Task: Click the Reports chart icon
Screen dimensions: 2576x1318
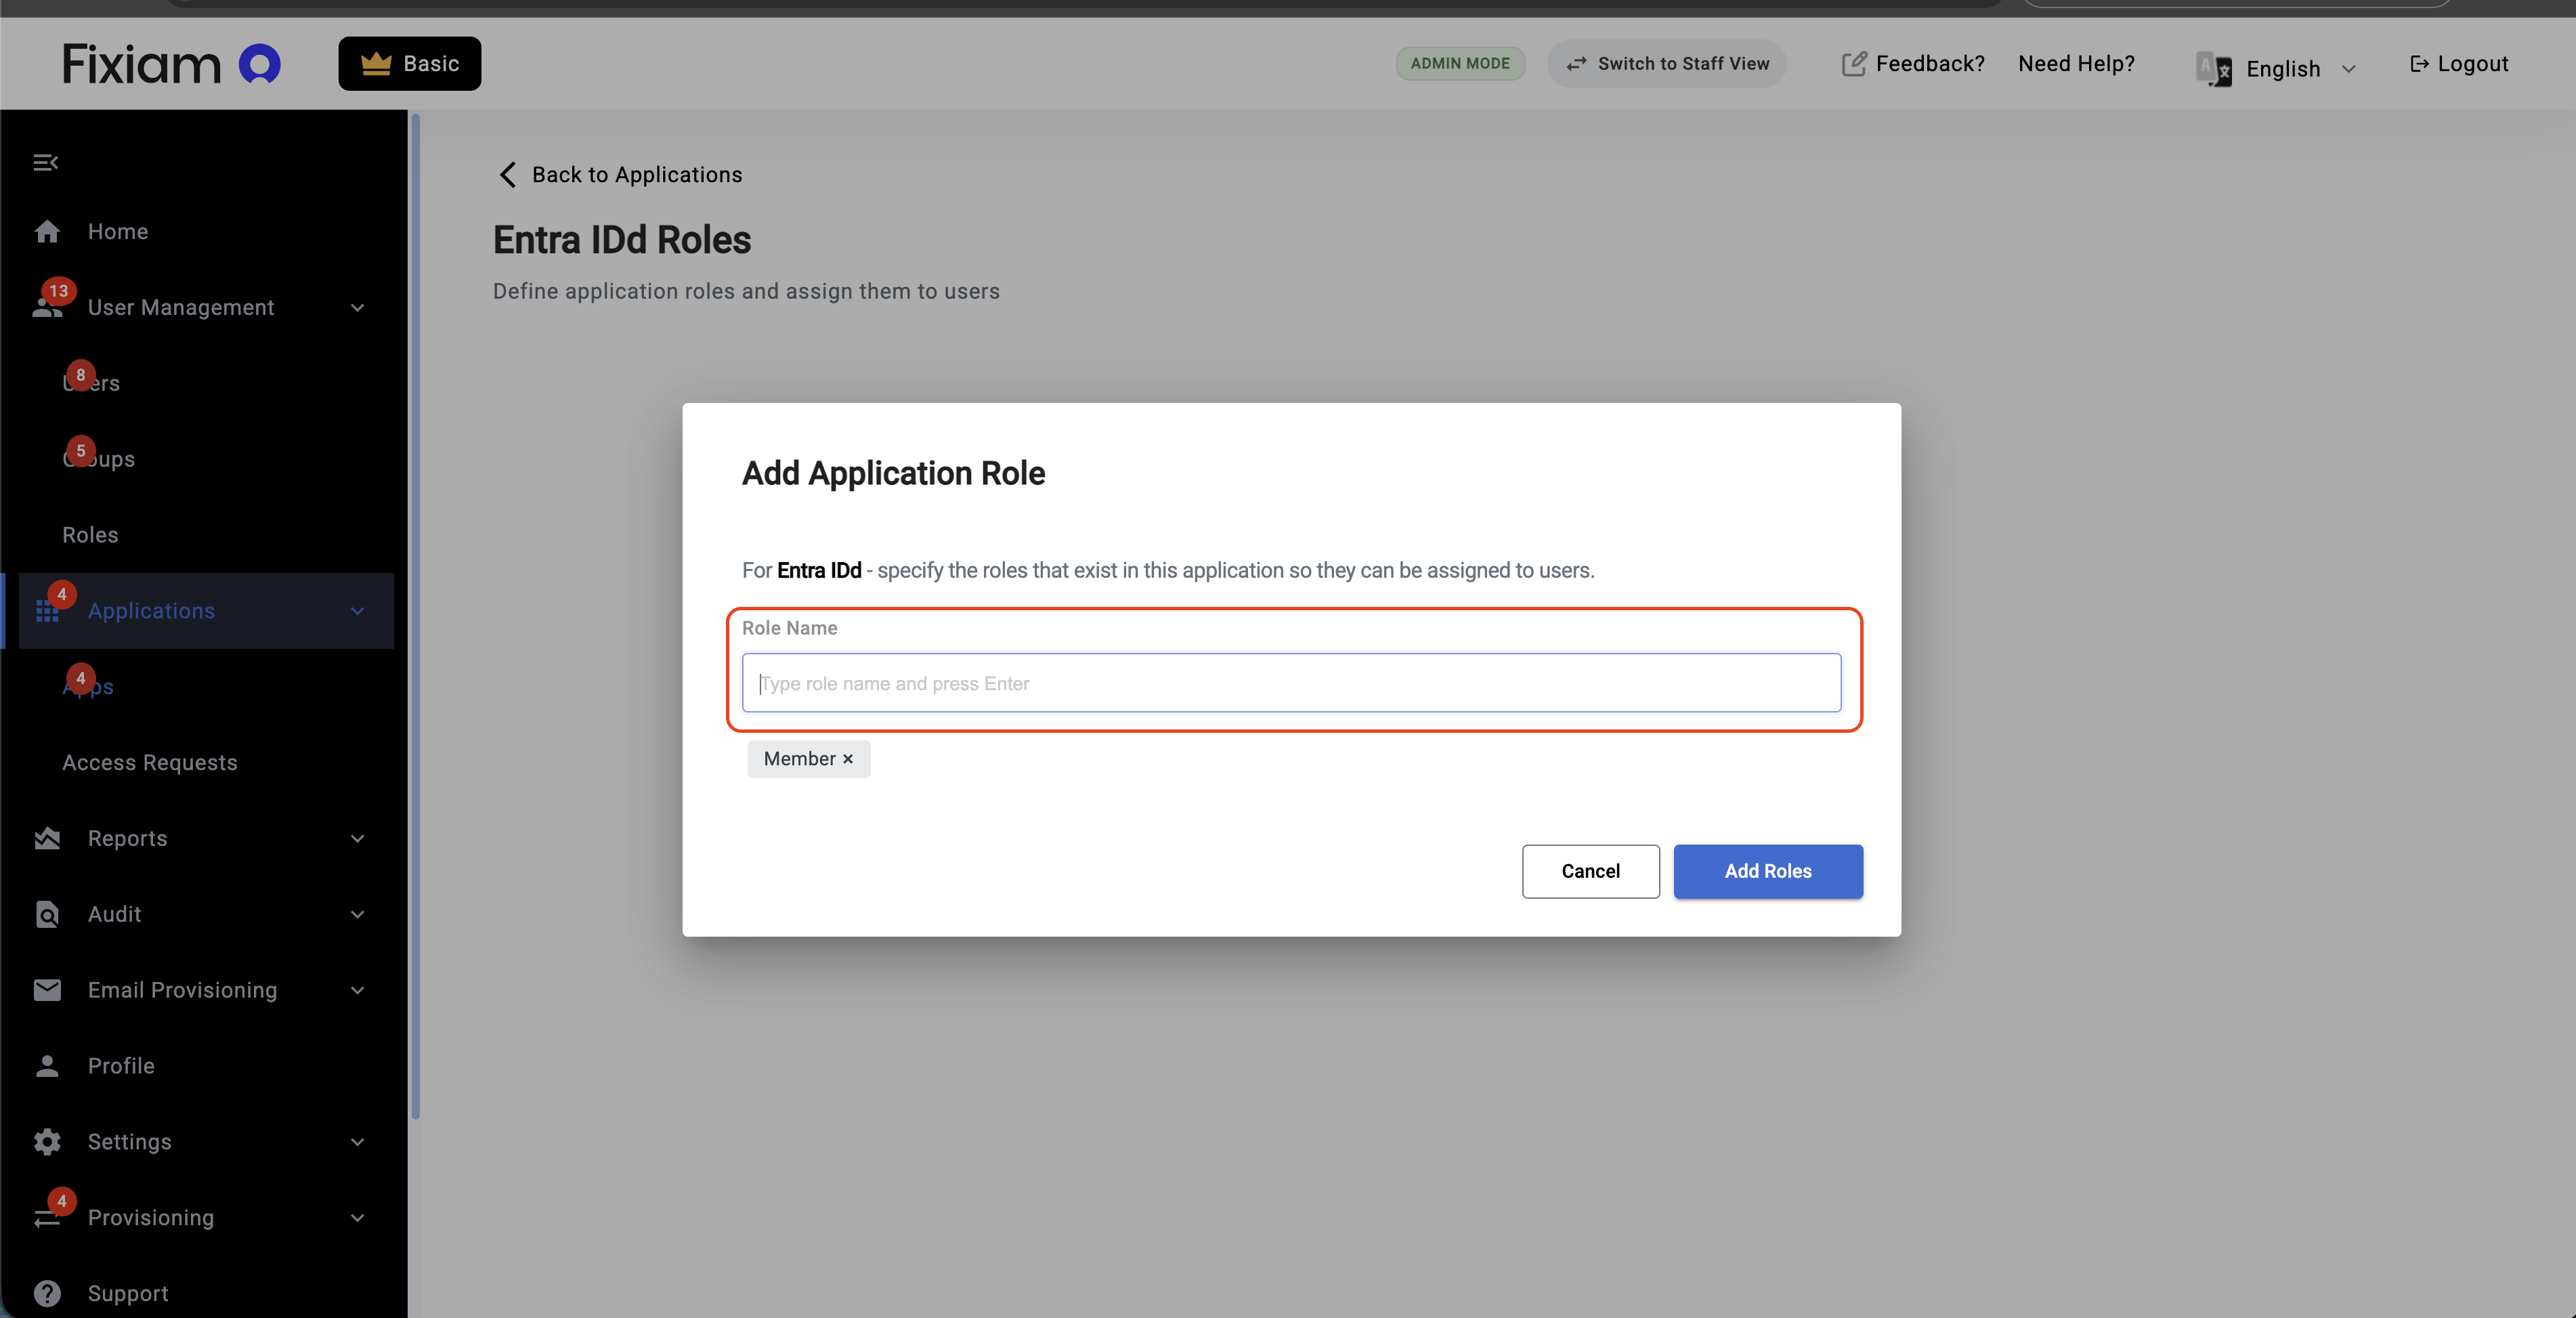Action: 47,839
